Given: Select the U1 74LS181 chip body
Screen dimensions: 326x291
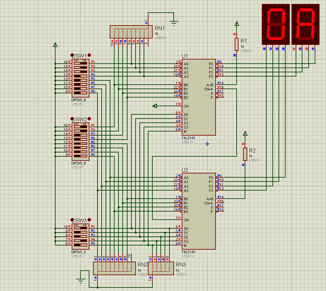Looking at the screenshot, I should 199,97.
